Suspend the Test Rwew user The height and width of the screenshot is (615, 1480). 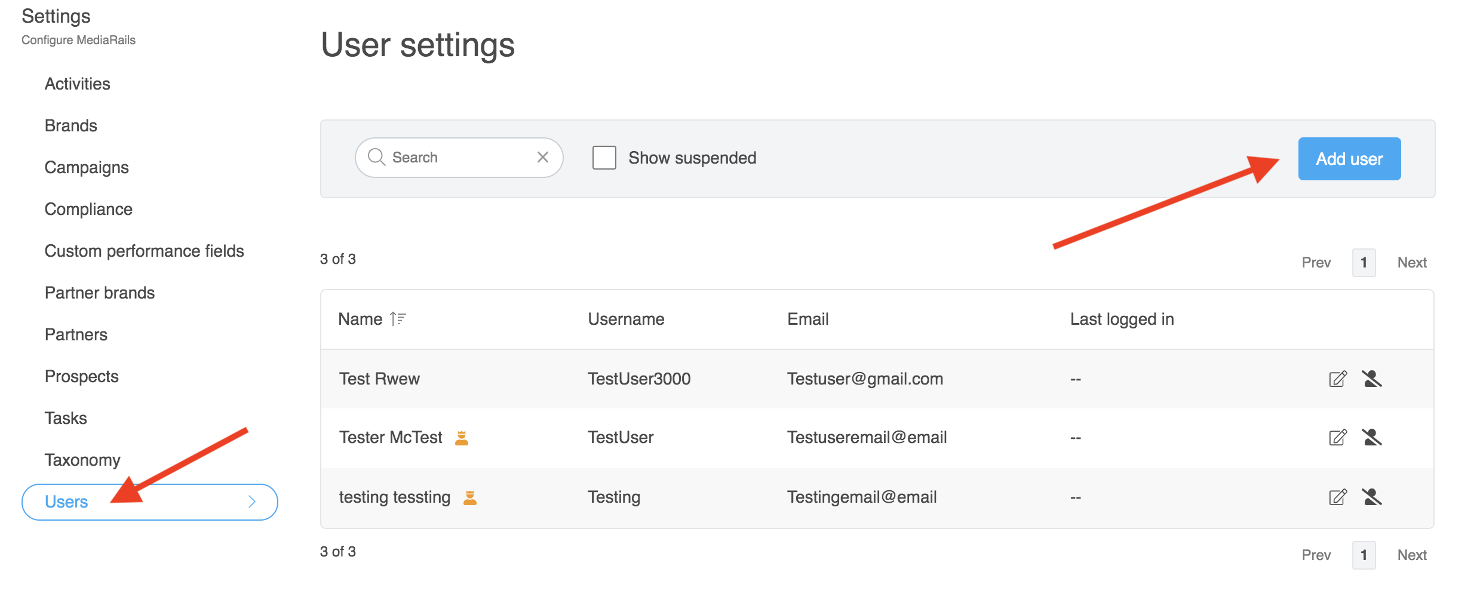click(1372, 379)
